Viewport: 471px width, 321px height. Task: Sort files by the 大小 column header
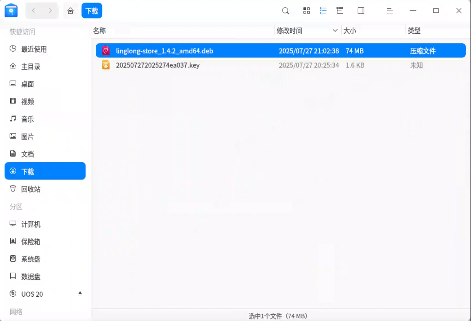tap(350, 31)
